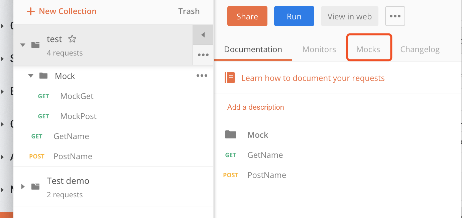This screenshot has width=462, height=218.
Task: Expand the Test demo collection arrow
Action: point(23,187)
